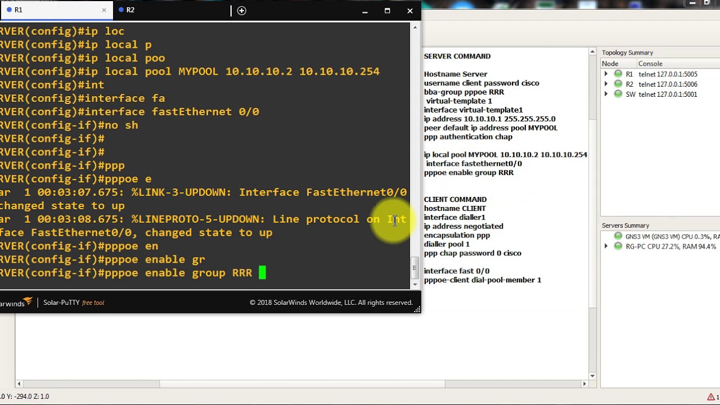This screenshot has width=720, height=405.
Task: Click RG-PC server status icon
Action: [x=618, y=246]
